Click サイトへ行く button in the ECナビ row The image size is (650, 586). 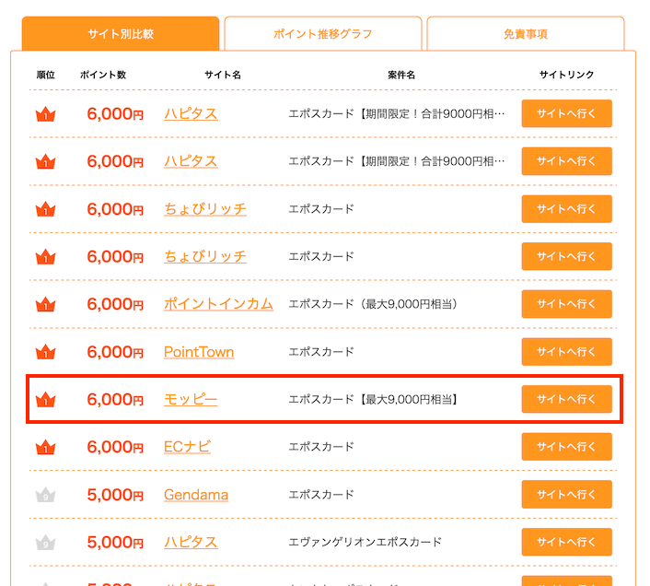point(566,447)
